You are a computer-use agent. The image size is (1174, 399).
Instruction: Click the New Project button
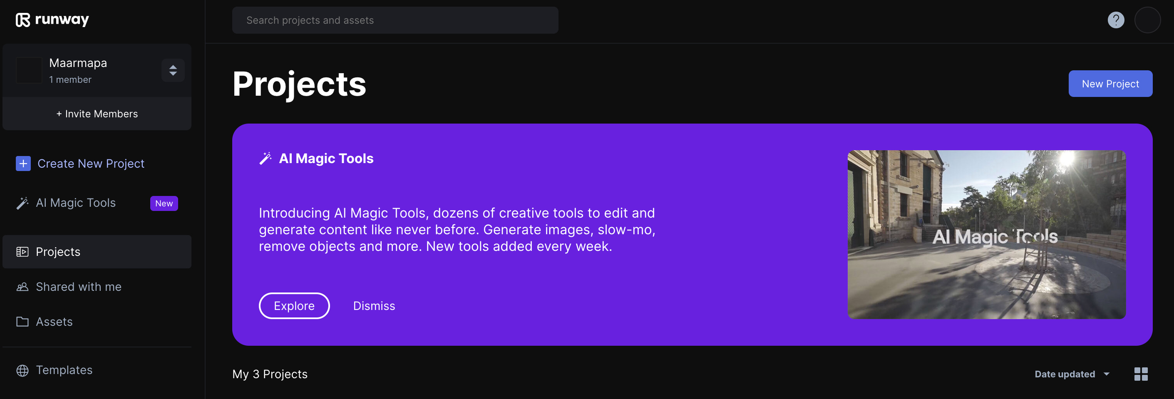pyautogui.click(x=1110, y=84)
